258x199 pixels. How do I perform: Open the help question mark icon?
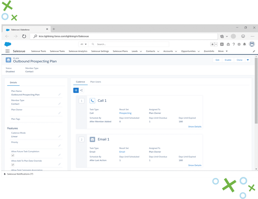(234, 44)
